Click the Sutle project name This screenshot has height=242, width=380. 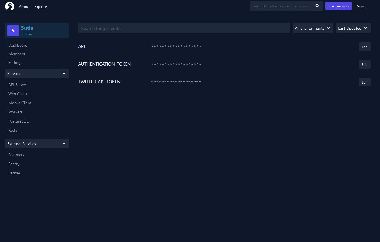point(27,28)
